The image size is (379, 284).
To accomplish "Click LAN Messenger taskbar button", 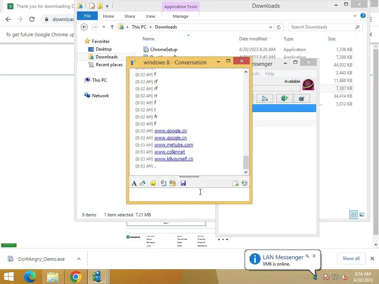I will 97,277.
